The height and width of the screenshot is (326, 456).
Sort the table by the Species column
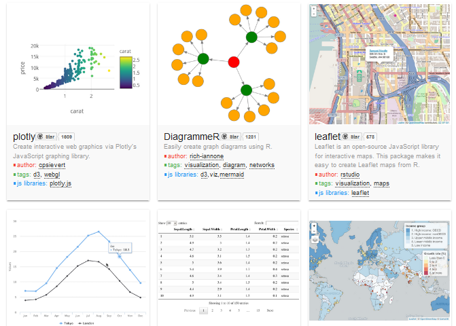289,230
